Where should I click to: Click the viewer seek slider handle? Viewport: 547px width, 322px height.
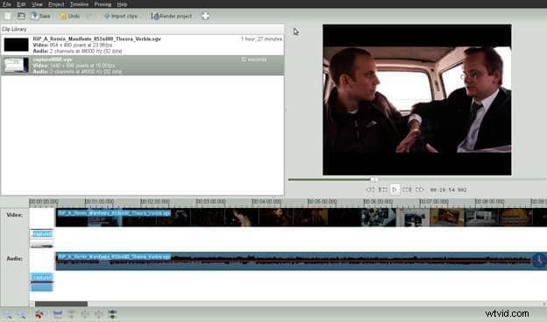(x=374, y=180)
